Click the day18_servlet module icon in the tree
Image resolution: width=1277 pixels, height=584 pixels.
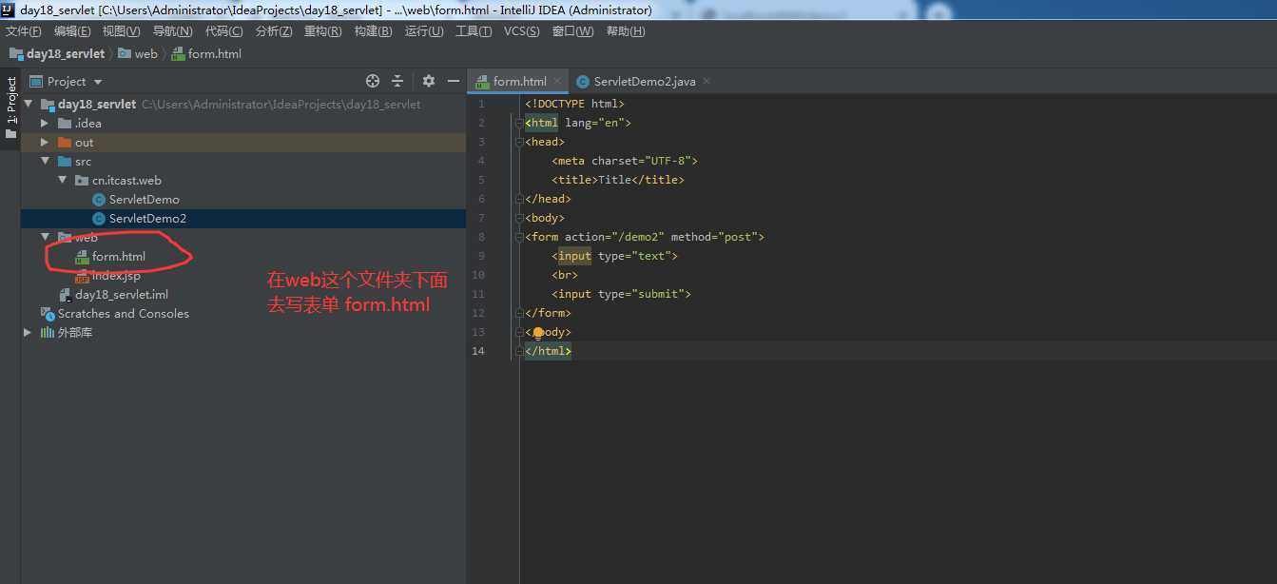48,105
